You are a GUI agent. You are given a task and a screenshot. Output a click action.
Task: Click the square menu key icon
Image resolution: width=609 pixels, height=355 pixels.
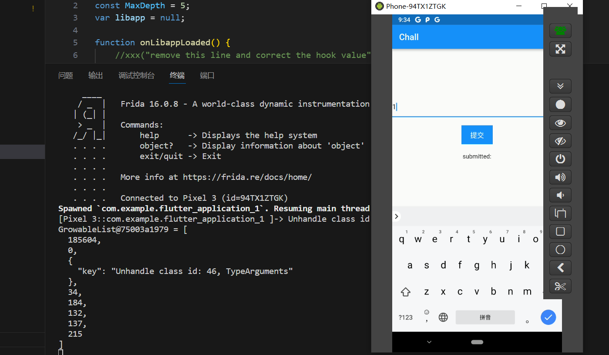pos(560,232)
